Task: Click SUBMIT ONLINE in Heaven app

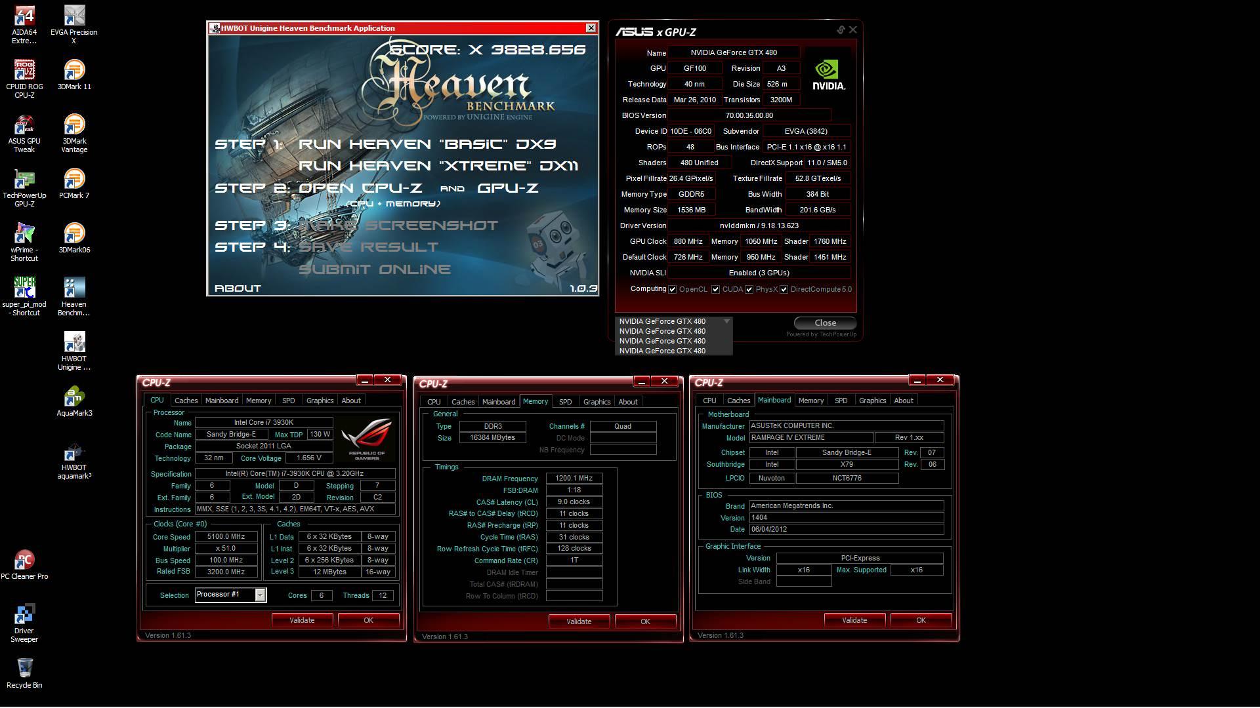Action: point(375,269)
